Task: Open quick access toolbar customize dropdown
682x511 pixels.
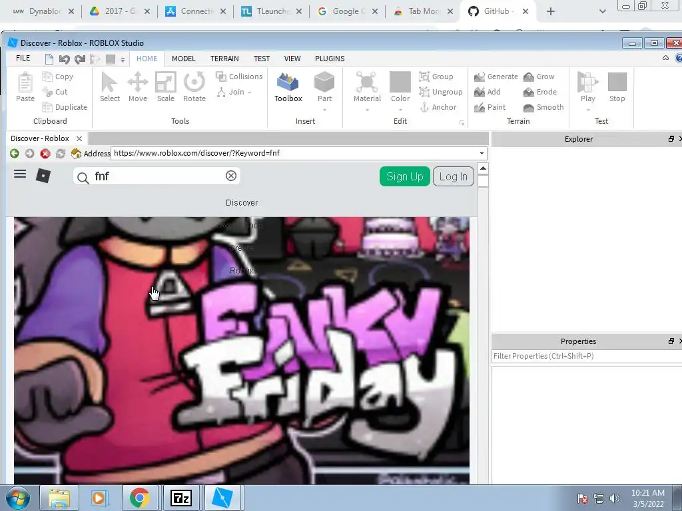Action: point(123,60)
